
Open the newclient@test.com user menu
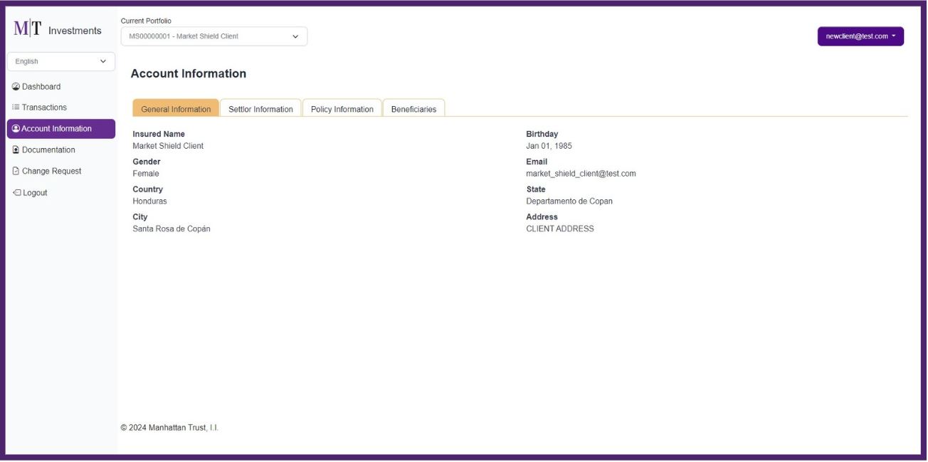click(860, 36)
